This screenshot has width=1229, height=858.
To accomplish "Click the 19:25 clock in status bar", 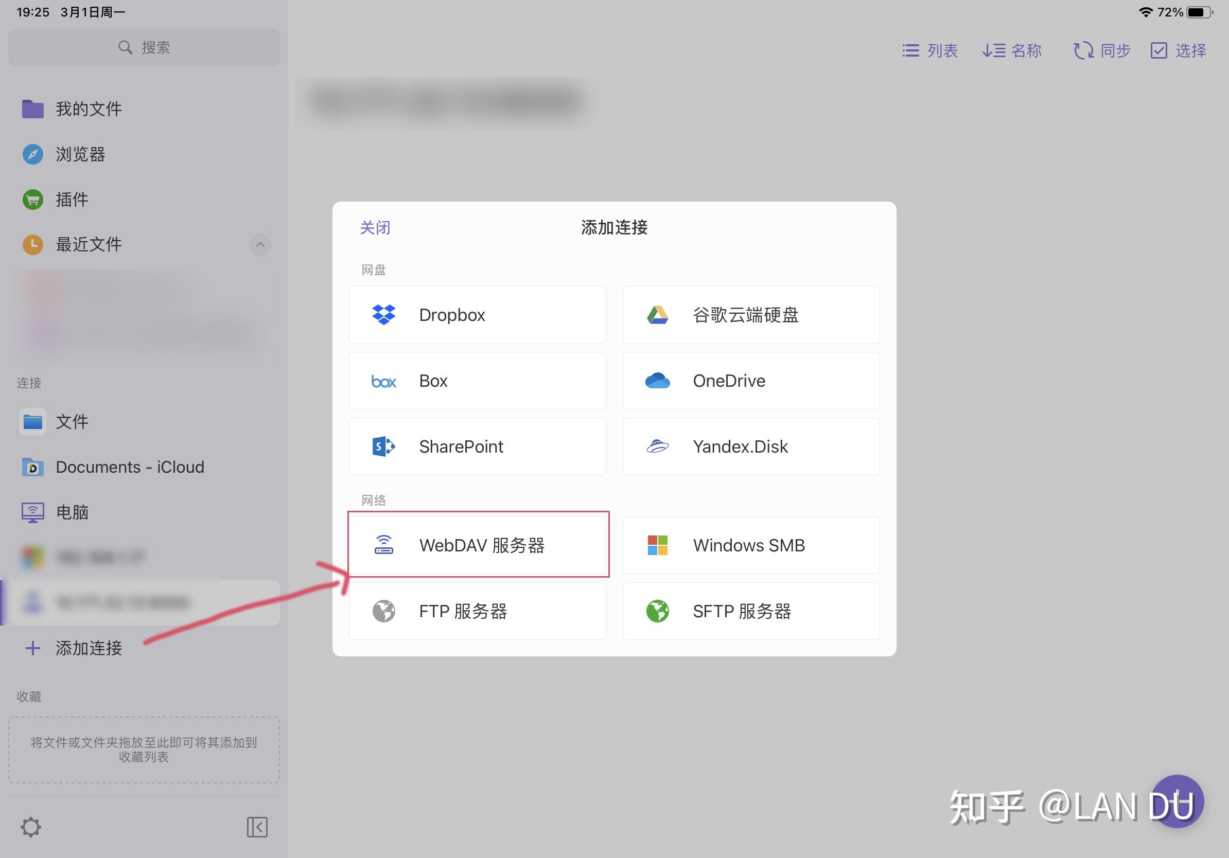I will click(32, 12).
